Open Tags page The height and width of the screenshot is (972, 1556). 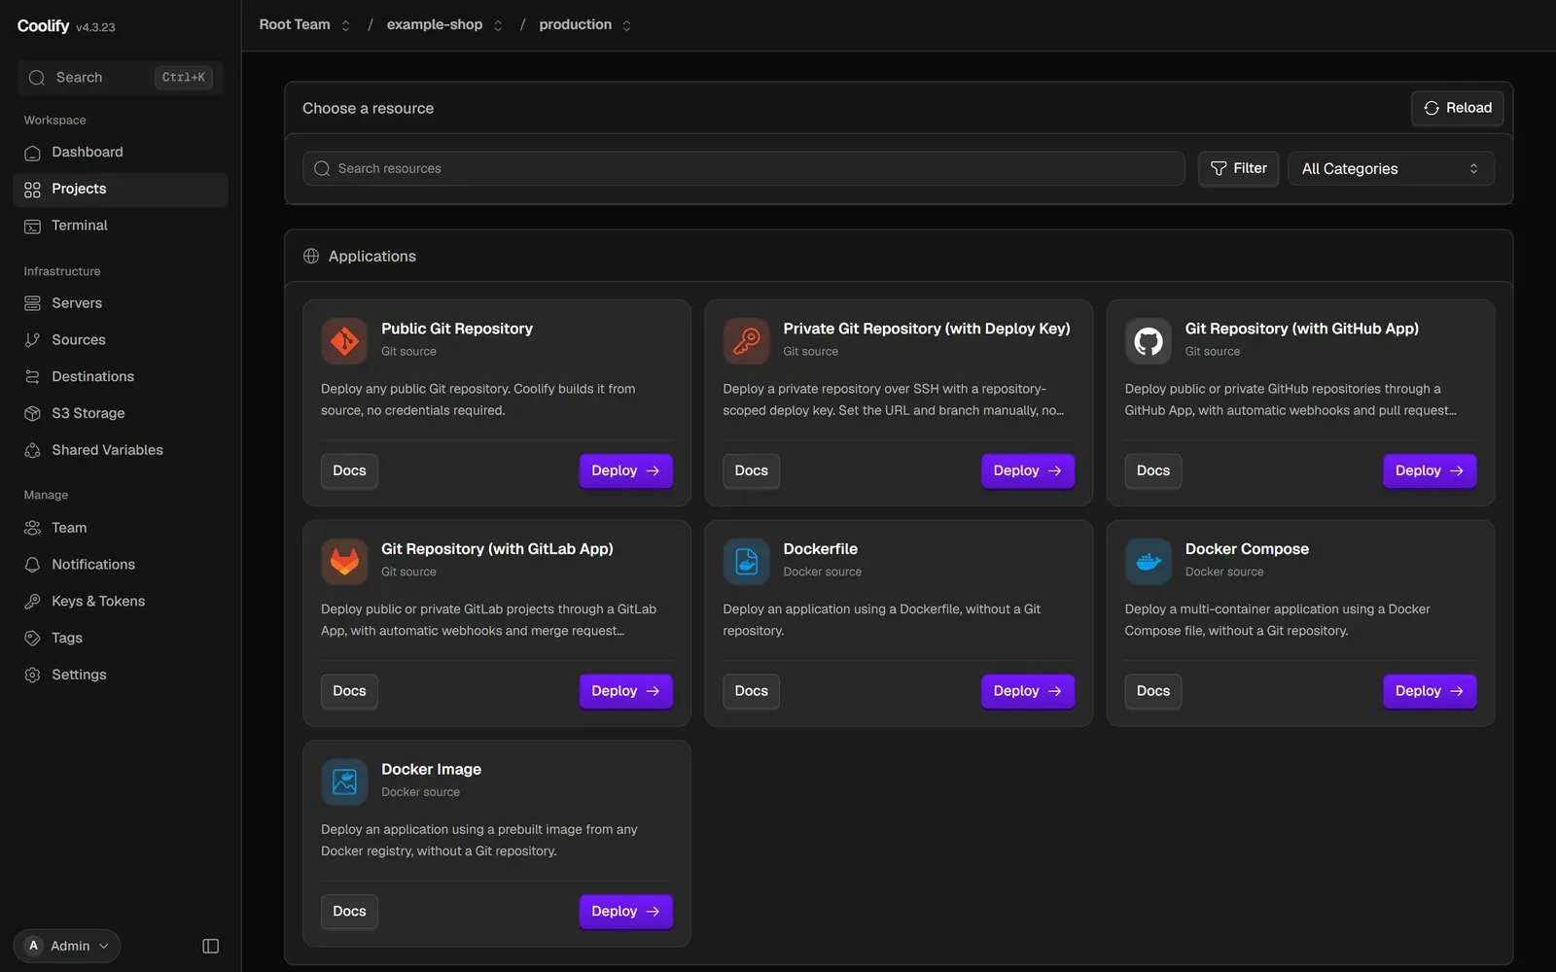coord(121,639)
